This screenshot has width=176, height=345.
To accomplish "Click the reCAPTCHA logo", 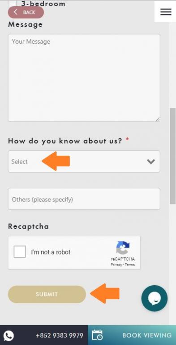I will point(123,248).
